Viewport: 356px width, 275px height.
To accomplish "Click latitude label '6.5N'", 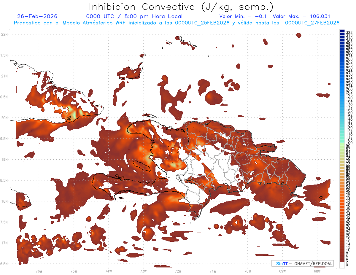I will click(4, 264).
